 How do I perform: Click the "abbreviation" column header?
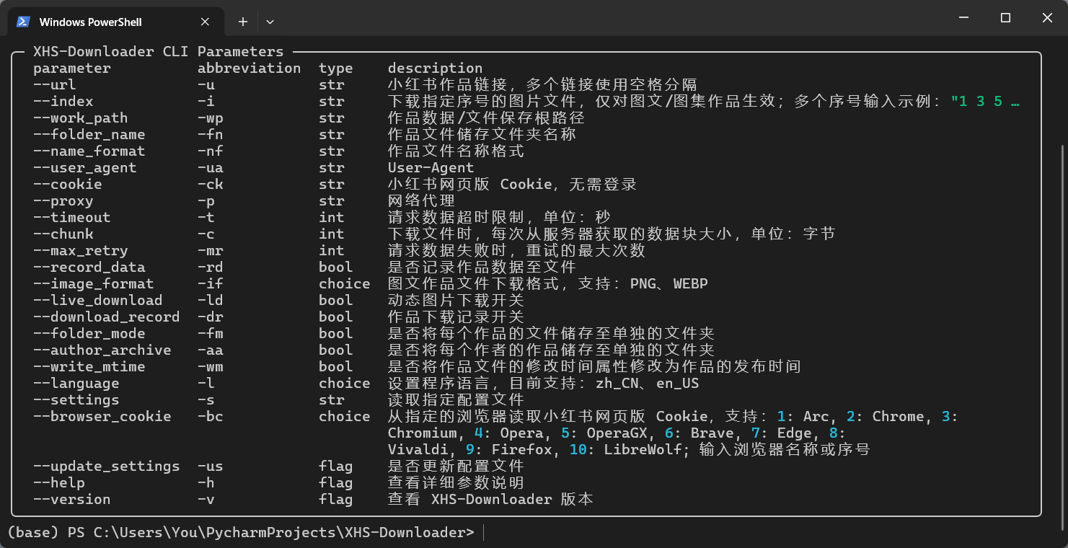(249, 68)
